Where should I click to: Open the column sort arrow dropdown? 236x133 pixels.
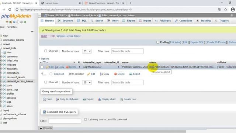tap(74, 62)
